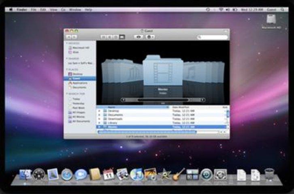Launch iChat from the Dock

click(81, 175)
